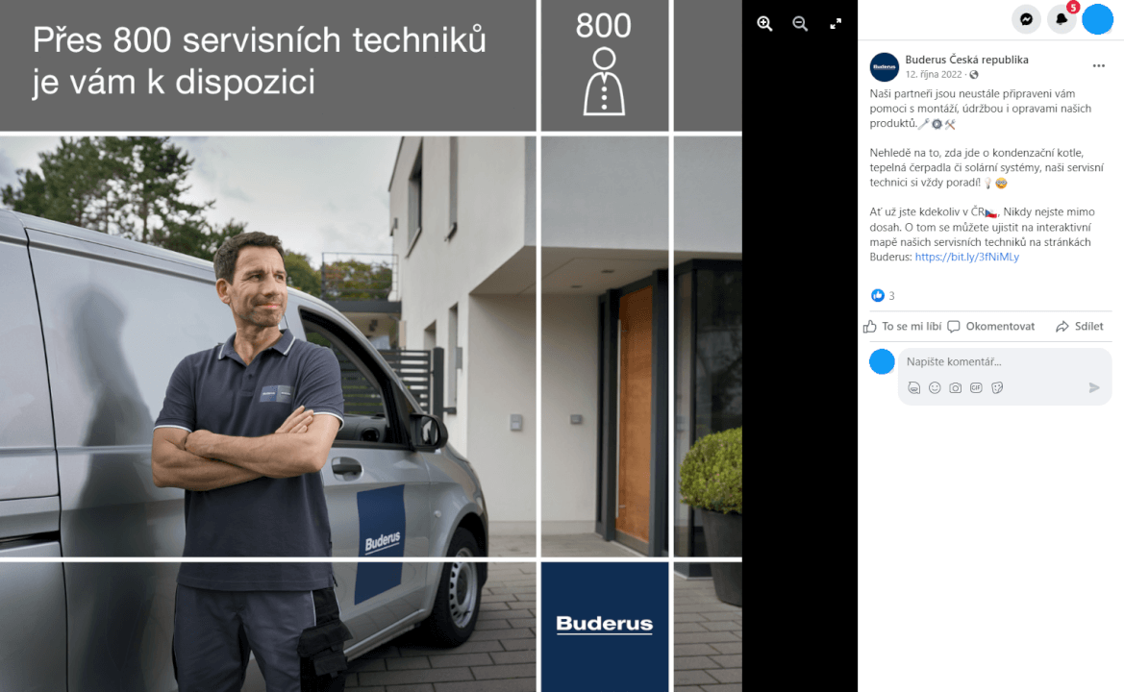Image resolution: width=1124 pixels, height=692 pixels.
Task: Focus the 'Napište komentář' field
Action: [x=1000, y=362]
